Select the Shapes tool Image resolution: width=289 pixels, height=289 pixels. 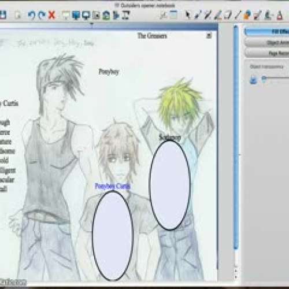(247, 15)
